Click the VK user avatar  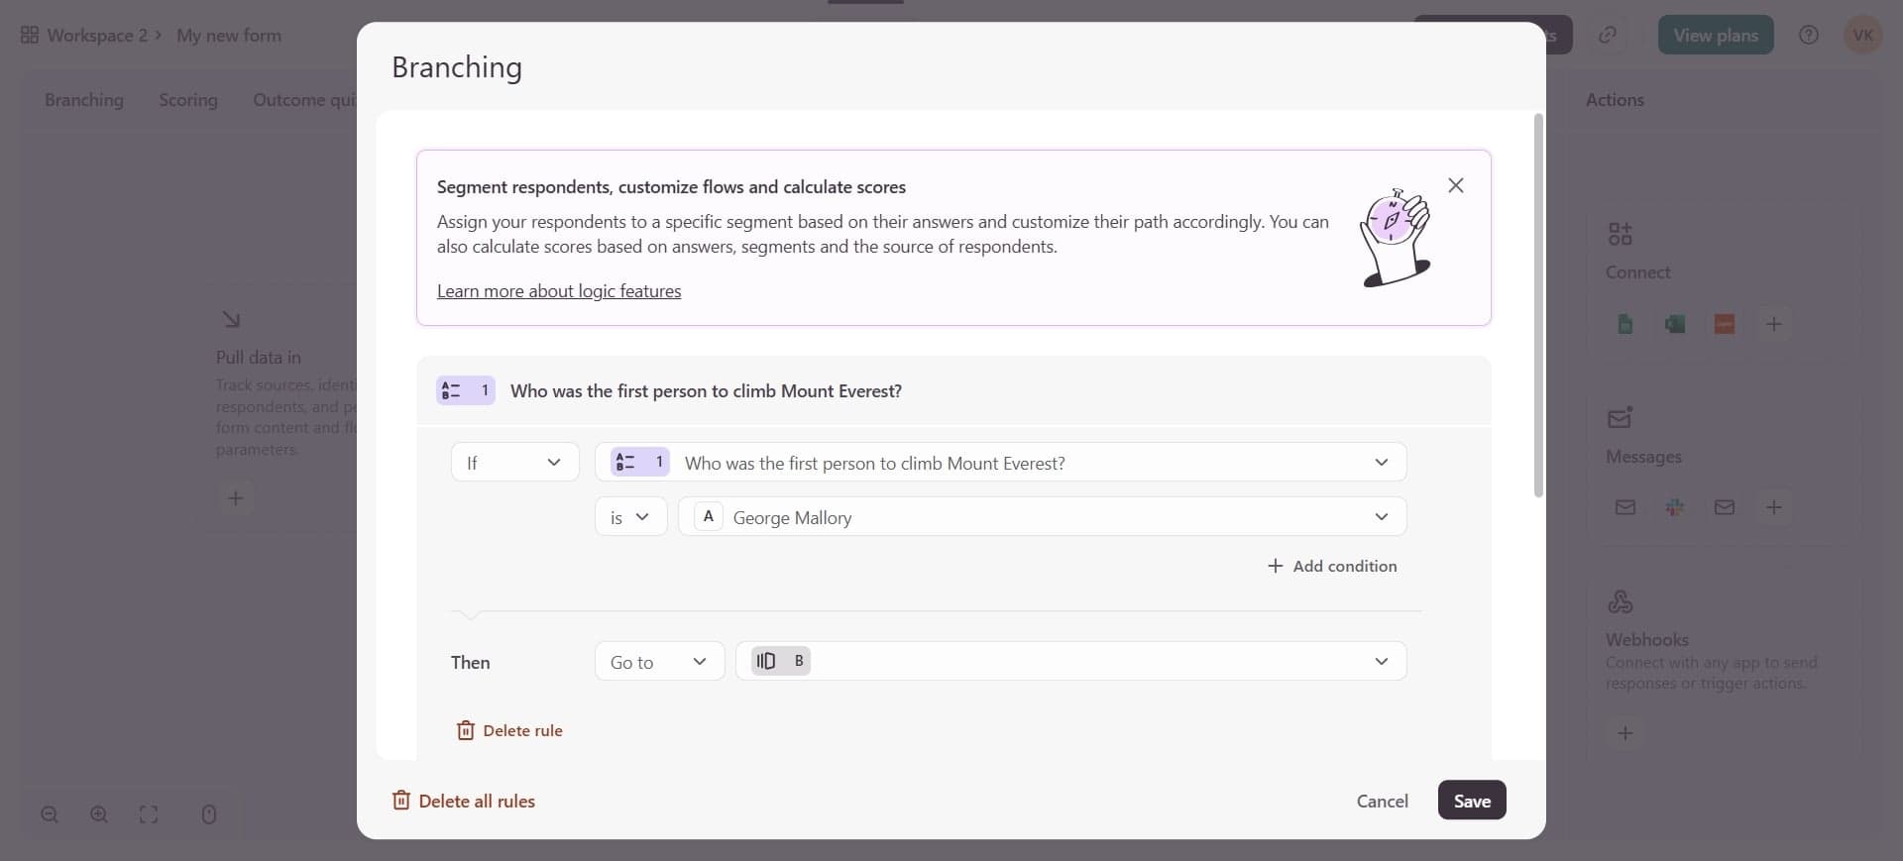[1862, 35]
